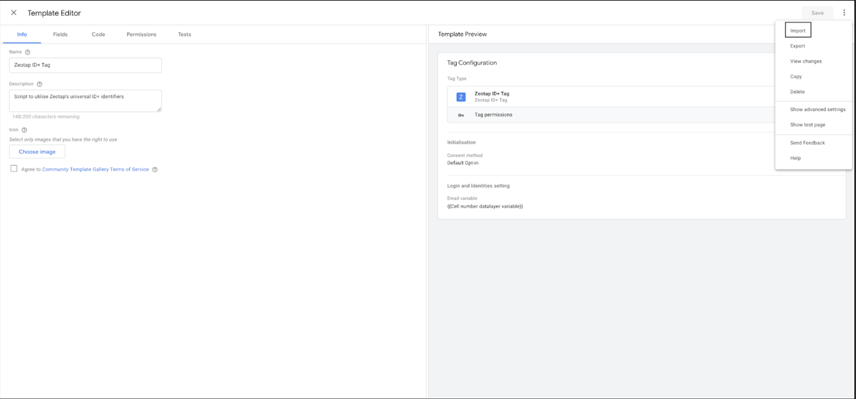Open the Code tab
856x399 pixels.
(x=98, y=34)
